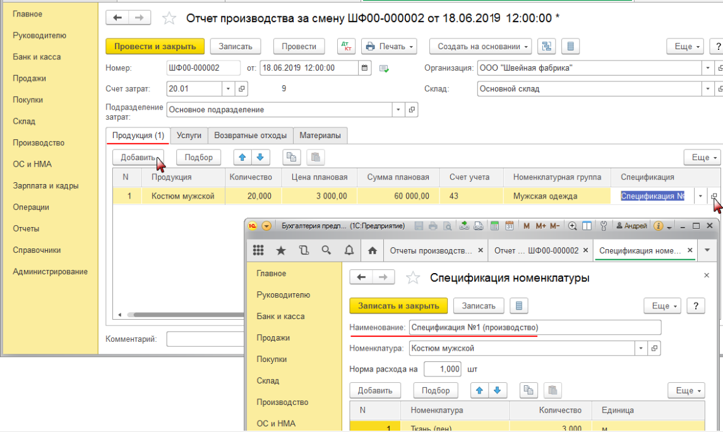Viewport: 723px width, 432px height.
Task: Move specification row up arrow
Action: click(x=479, y=390)
